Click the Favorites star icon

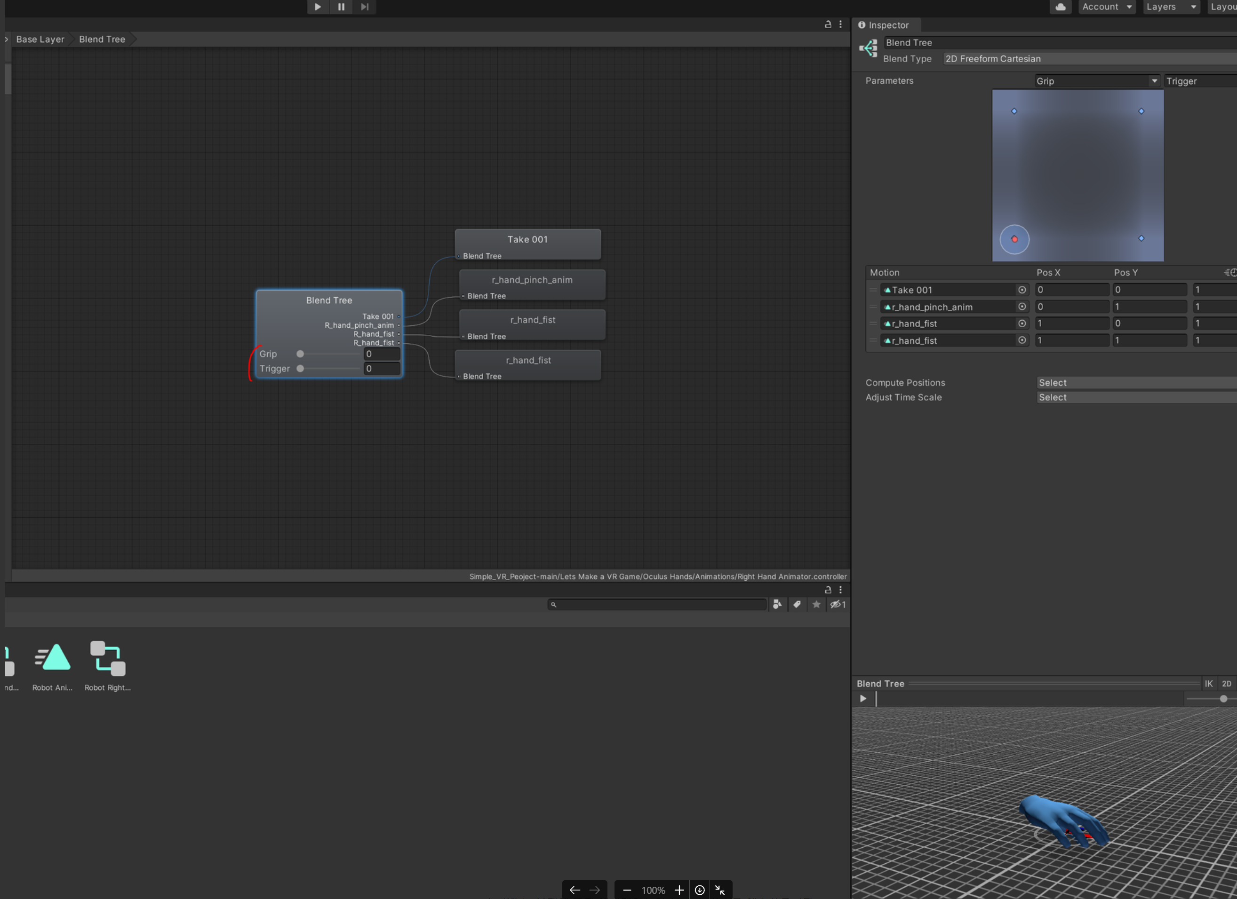click(x=816, y=604)
